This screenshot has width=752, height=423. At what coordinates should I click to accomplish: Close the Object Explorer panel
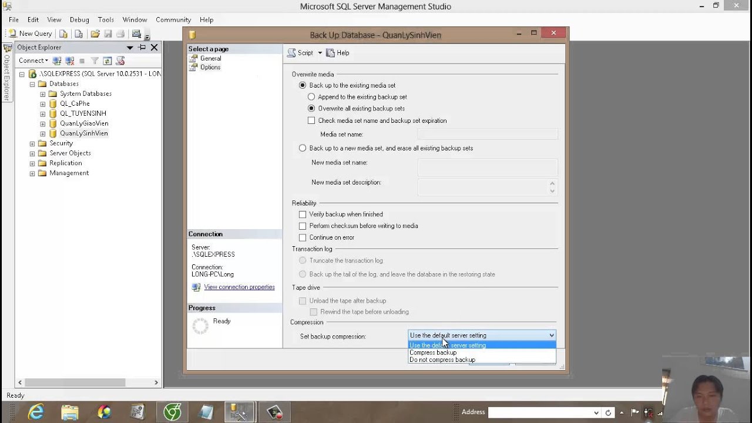tap(154, 47)
